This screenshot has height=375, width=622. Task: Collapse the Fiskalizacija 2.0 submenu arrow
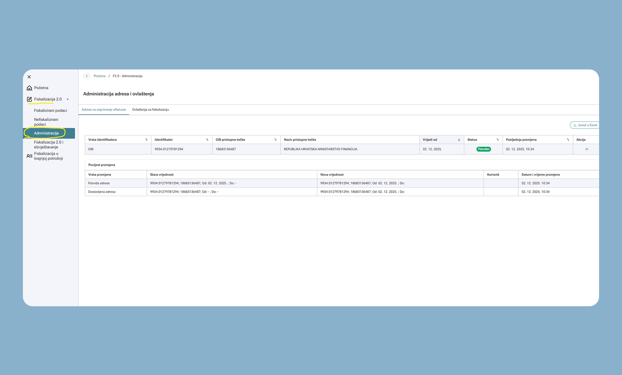point(68,99)
